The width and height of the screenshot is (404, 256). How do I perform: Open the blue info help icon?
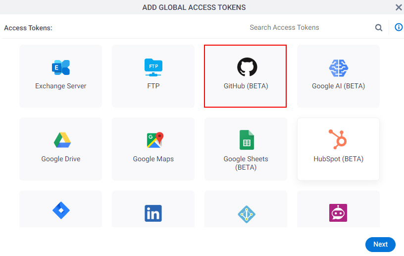tap(399, 27)
